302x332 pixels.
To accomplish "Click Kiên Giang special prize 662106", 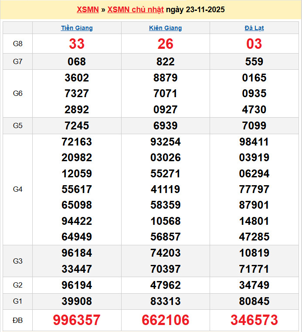I will (165, 320).
